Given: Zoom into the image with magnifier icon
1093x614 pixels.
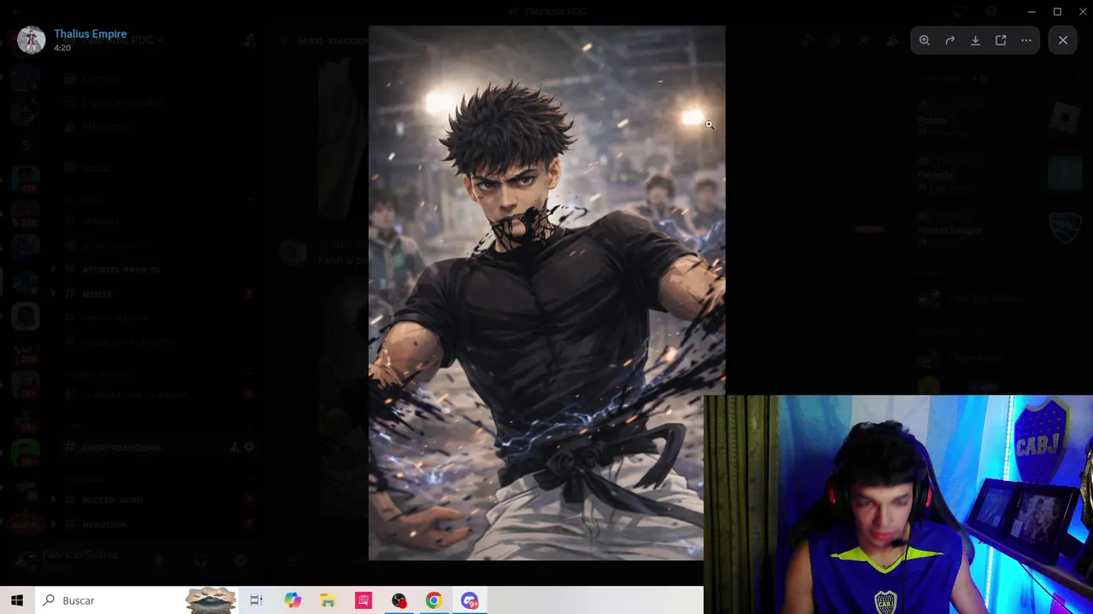Looking at the screenshot, I should point(925,40).
